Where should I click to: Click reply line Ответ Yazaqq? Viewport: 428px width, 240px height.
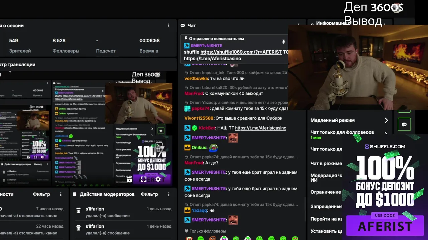click(x=236, y=103)
